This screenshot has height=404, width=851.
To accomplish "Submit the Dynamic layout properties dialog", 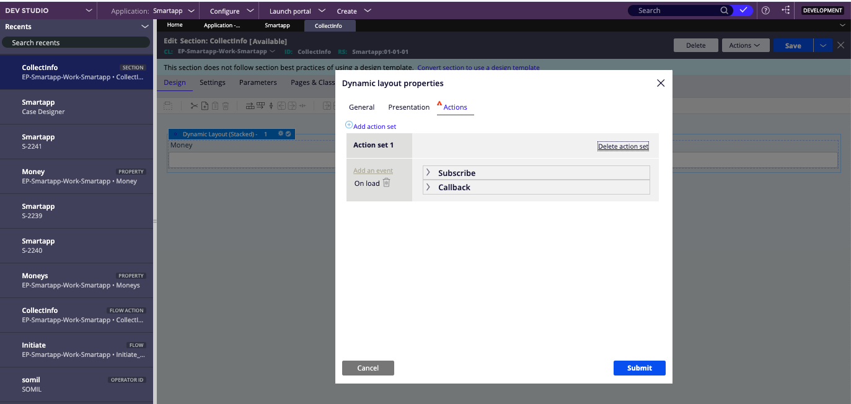I will point(639,368).
